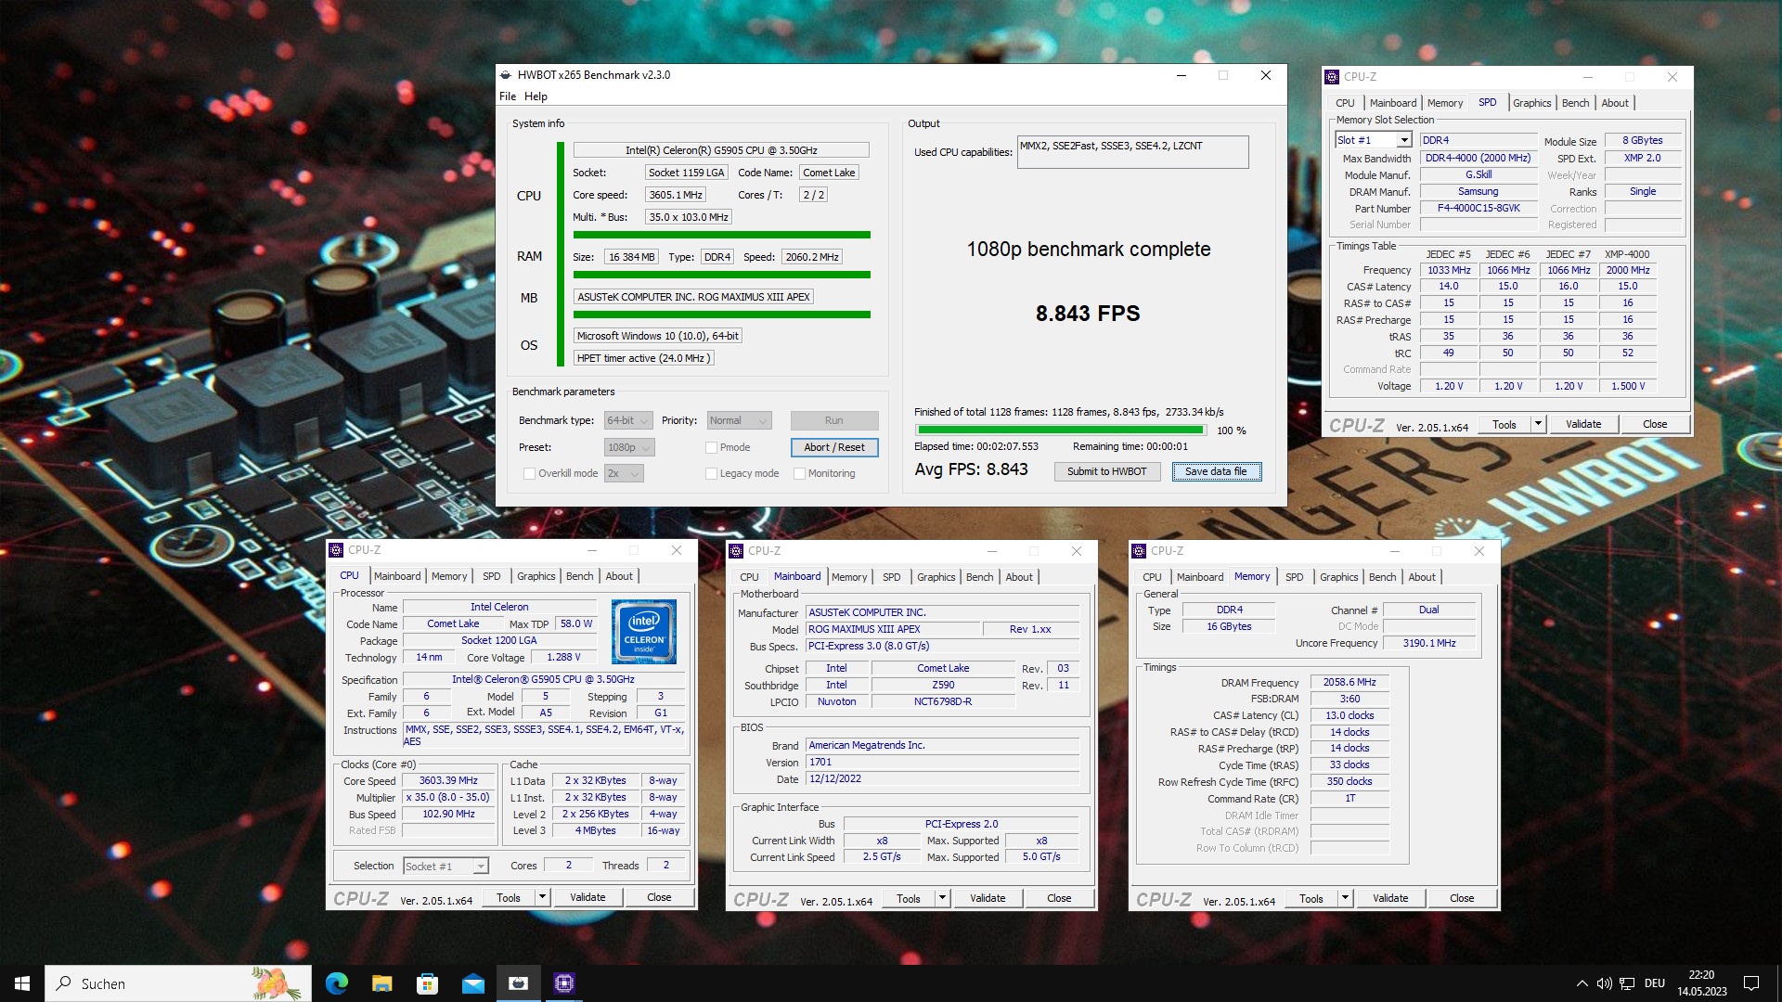Click the Windows search box Suchen

178,983
